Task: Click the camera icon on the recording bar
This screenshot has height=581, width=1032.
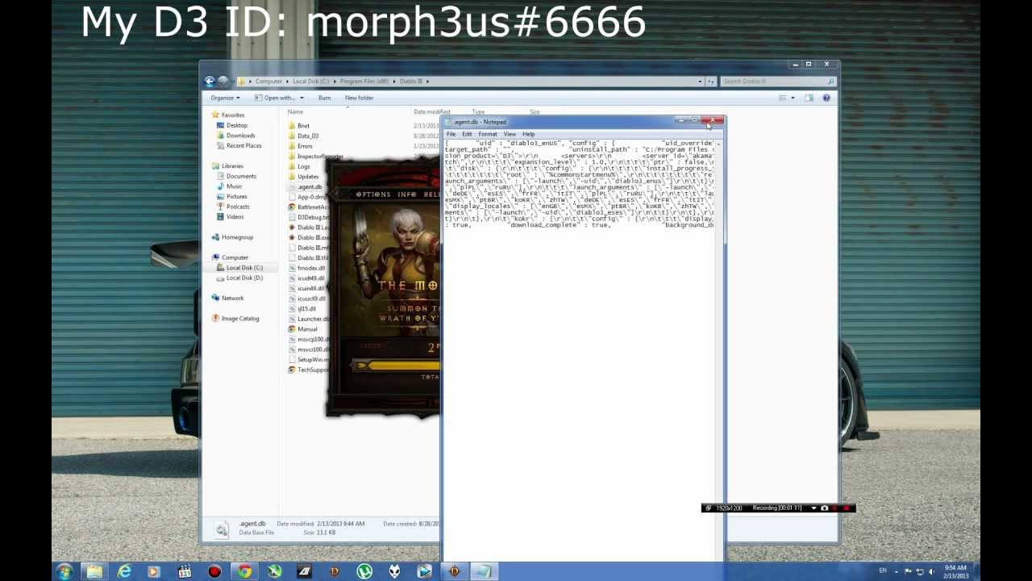Action: (x=824, y=508)
